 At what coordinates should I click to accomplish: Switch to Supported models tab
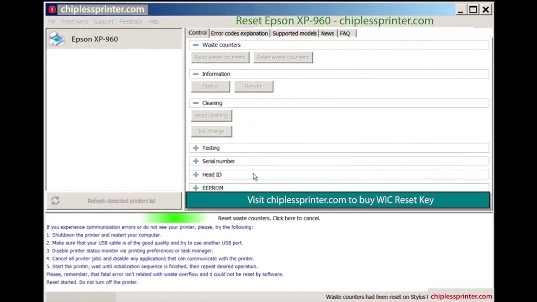[x=294, y=34]
